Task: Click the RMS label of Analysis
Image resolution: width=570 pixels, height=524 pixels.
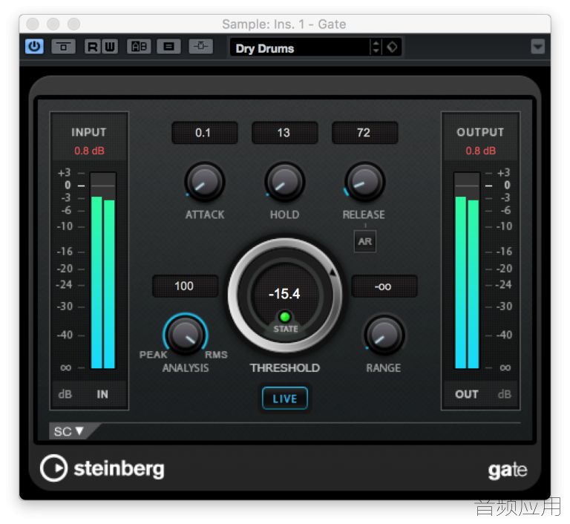Action: (x=216, y=355)
